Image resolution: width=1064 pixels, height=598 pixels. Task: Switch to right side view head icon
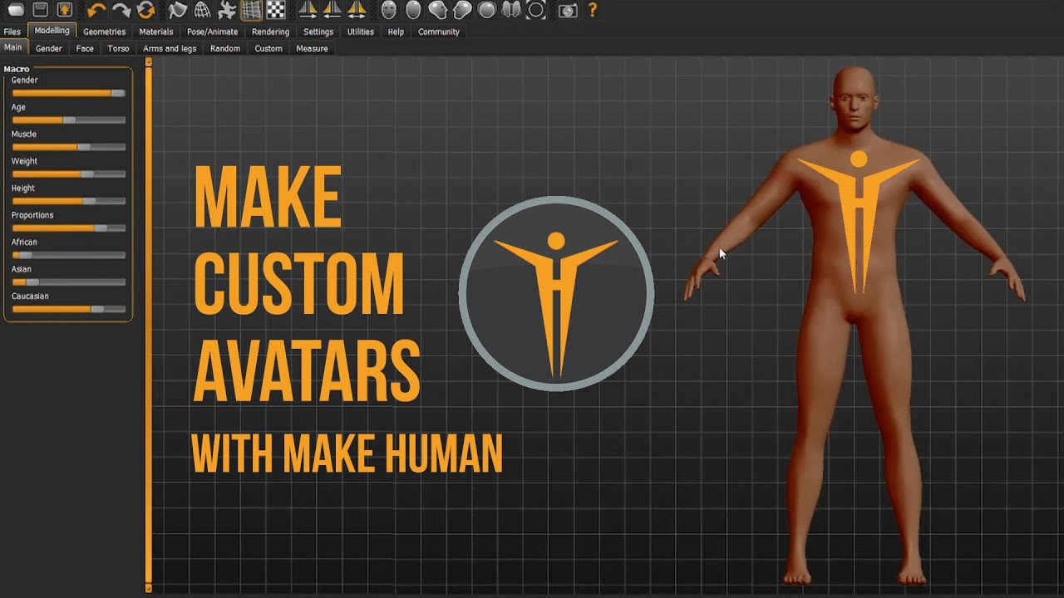(462, 10)
